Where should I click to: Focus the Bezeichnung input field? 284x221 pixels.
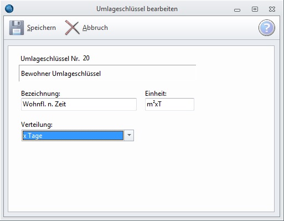(79, 104)
